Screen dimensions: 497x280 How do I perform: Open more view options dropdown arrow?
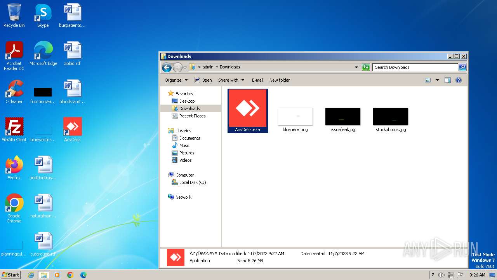tap(437, 80)
